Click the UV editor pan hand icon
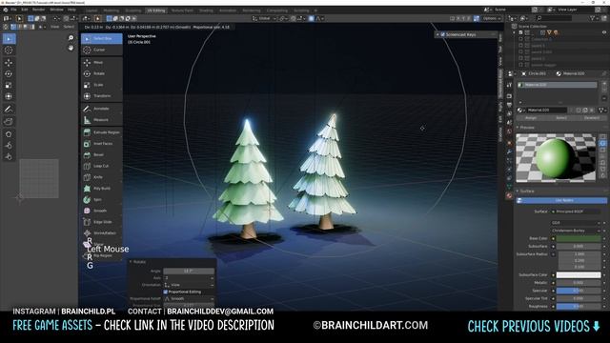Image resolution: width=610 pixels, height=343 pixels. 71,48
